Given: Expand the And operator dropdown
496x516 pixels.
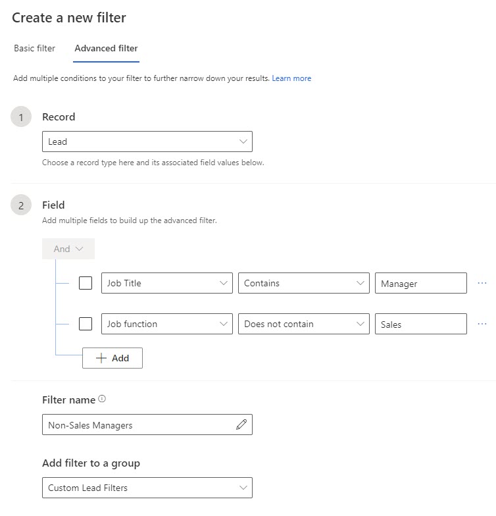Looking at the screenshot, I should (x=68, y=249).
